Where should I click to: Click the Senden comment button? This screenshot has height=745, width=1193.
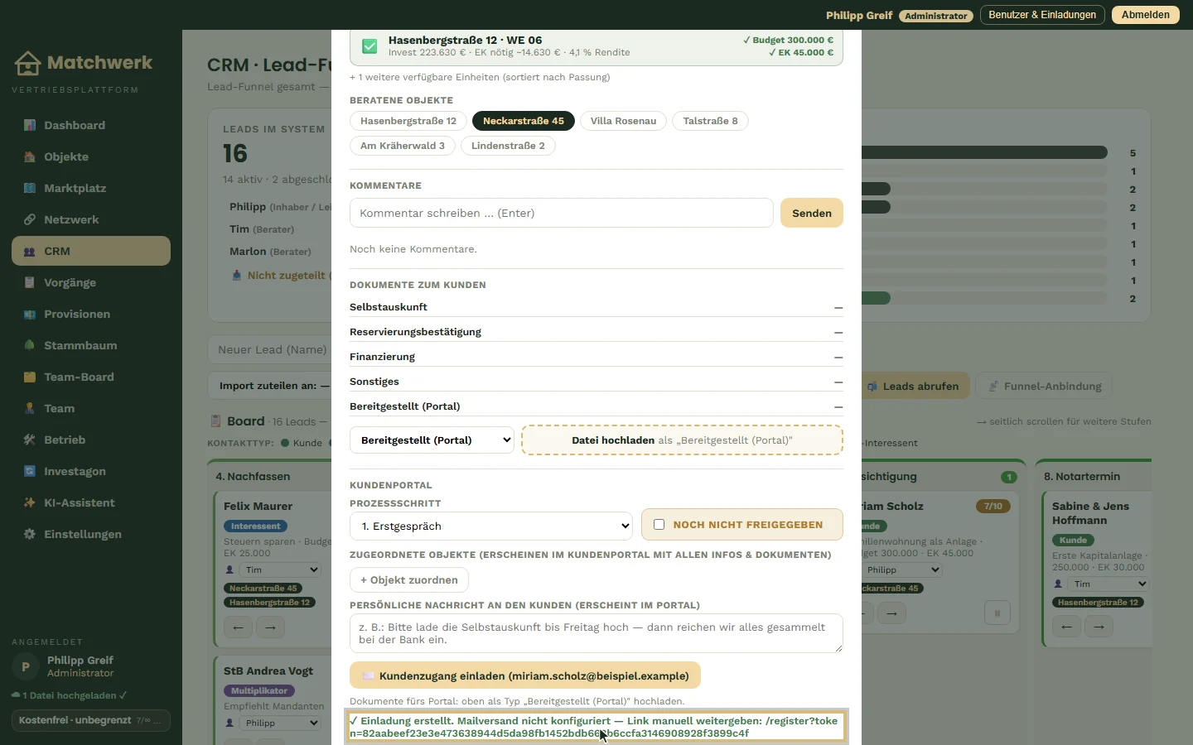point(812,213)
